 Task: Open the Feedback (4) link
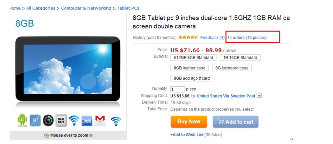click(212, 38)
